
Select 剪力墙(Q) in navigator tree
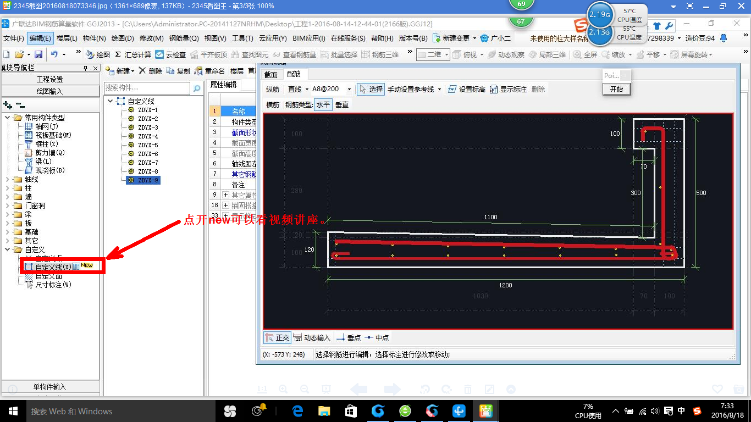click(50, 153)
